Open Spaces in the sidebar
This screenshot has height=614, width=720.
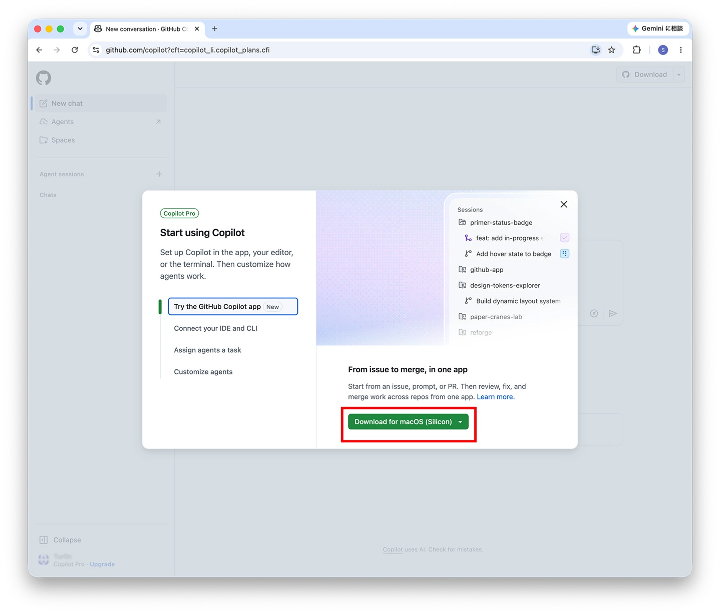click(100, 140)
